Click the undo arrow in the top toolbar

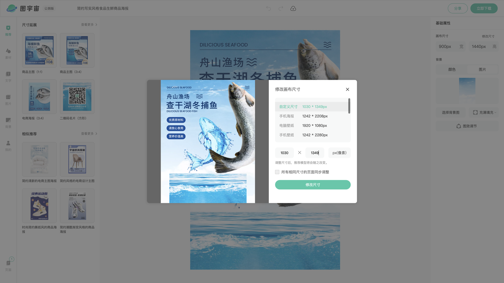tap(268, 8)
